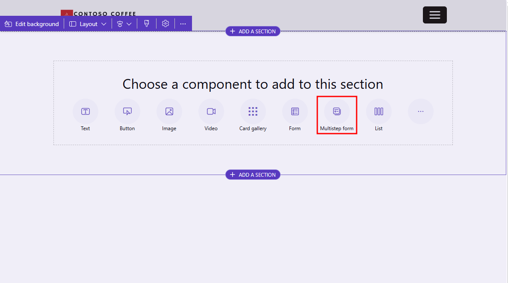The height and width of the screenshot is (283, 508).
Task: Select the Multistep form component
Action: (x=337, y=112)
